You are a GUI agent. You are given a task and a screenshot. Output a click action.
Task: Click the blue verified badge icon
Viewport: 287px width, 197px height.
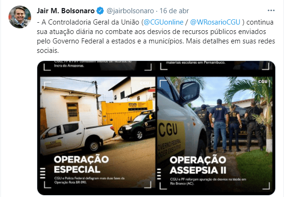100,10
